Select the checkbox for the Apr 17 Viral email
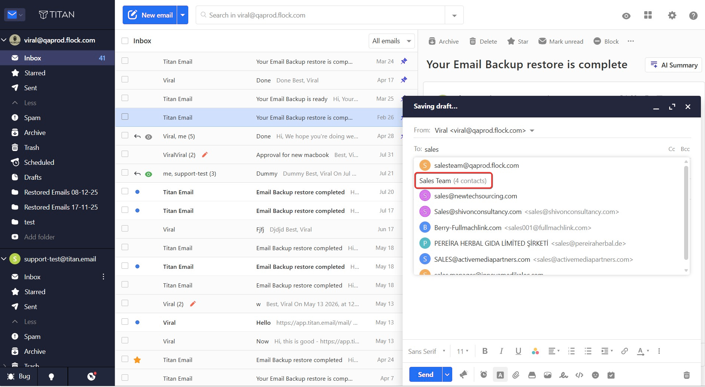This screenshot has height=387, width=705. [x=125, y=79]
